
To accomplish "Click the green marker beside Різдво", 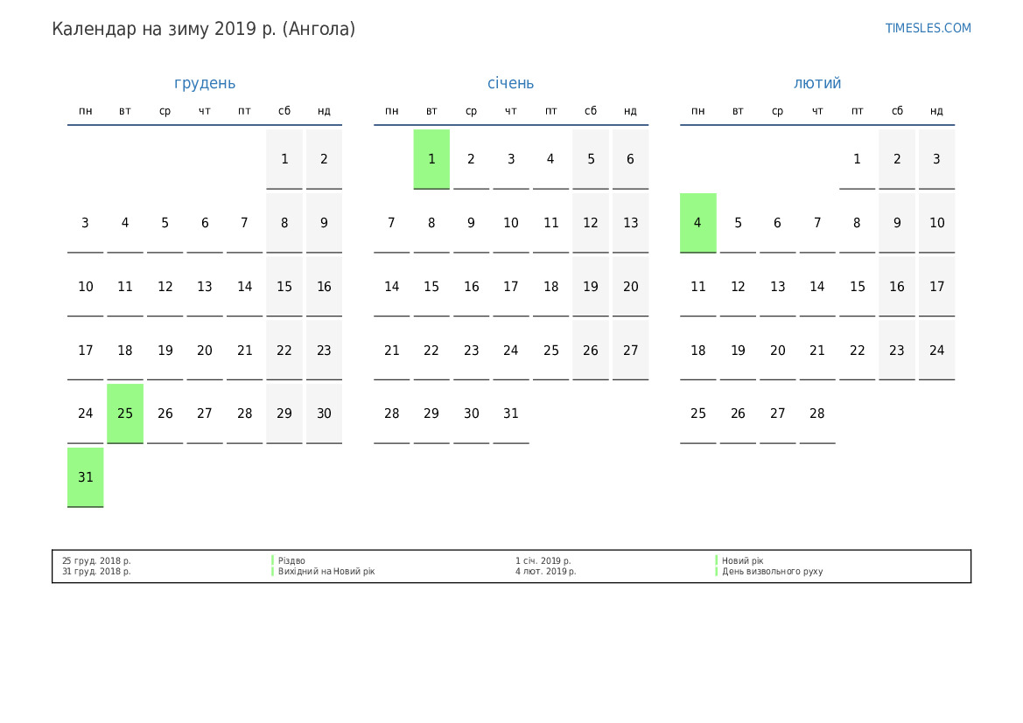I will [x=273, y=560].
